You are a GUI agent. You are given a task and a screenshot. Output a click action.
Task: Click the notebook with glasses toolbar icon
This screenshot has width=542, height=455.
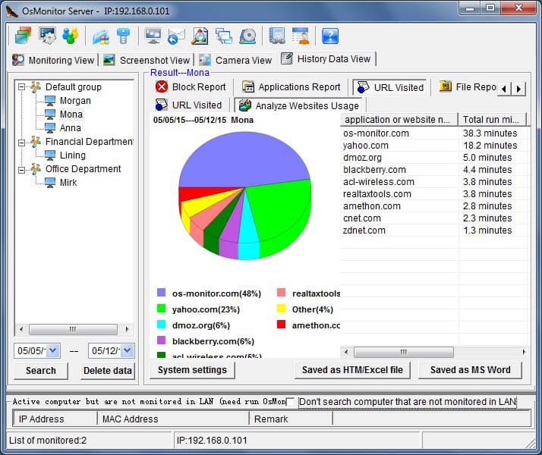tap(277, 36)
